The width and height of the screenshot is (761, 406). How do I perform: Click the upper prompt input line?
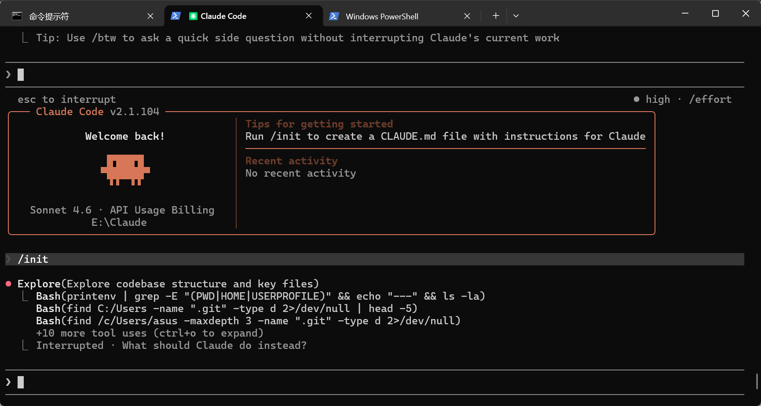tap(375, 75)
